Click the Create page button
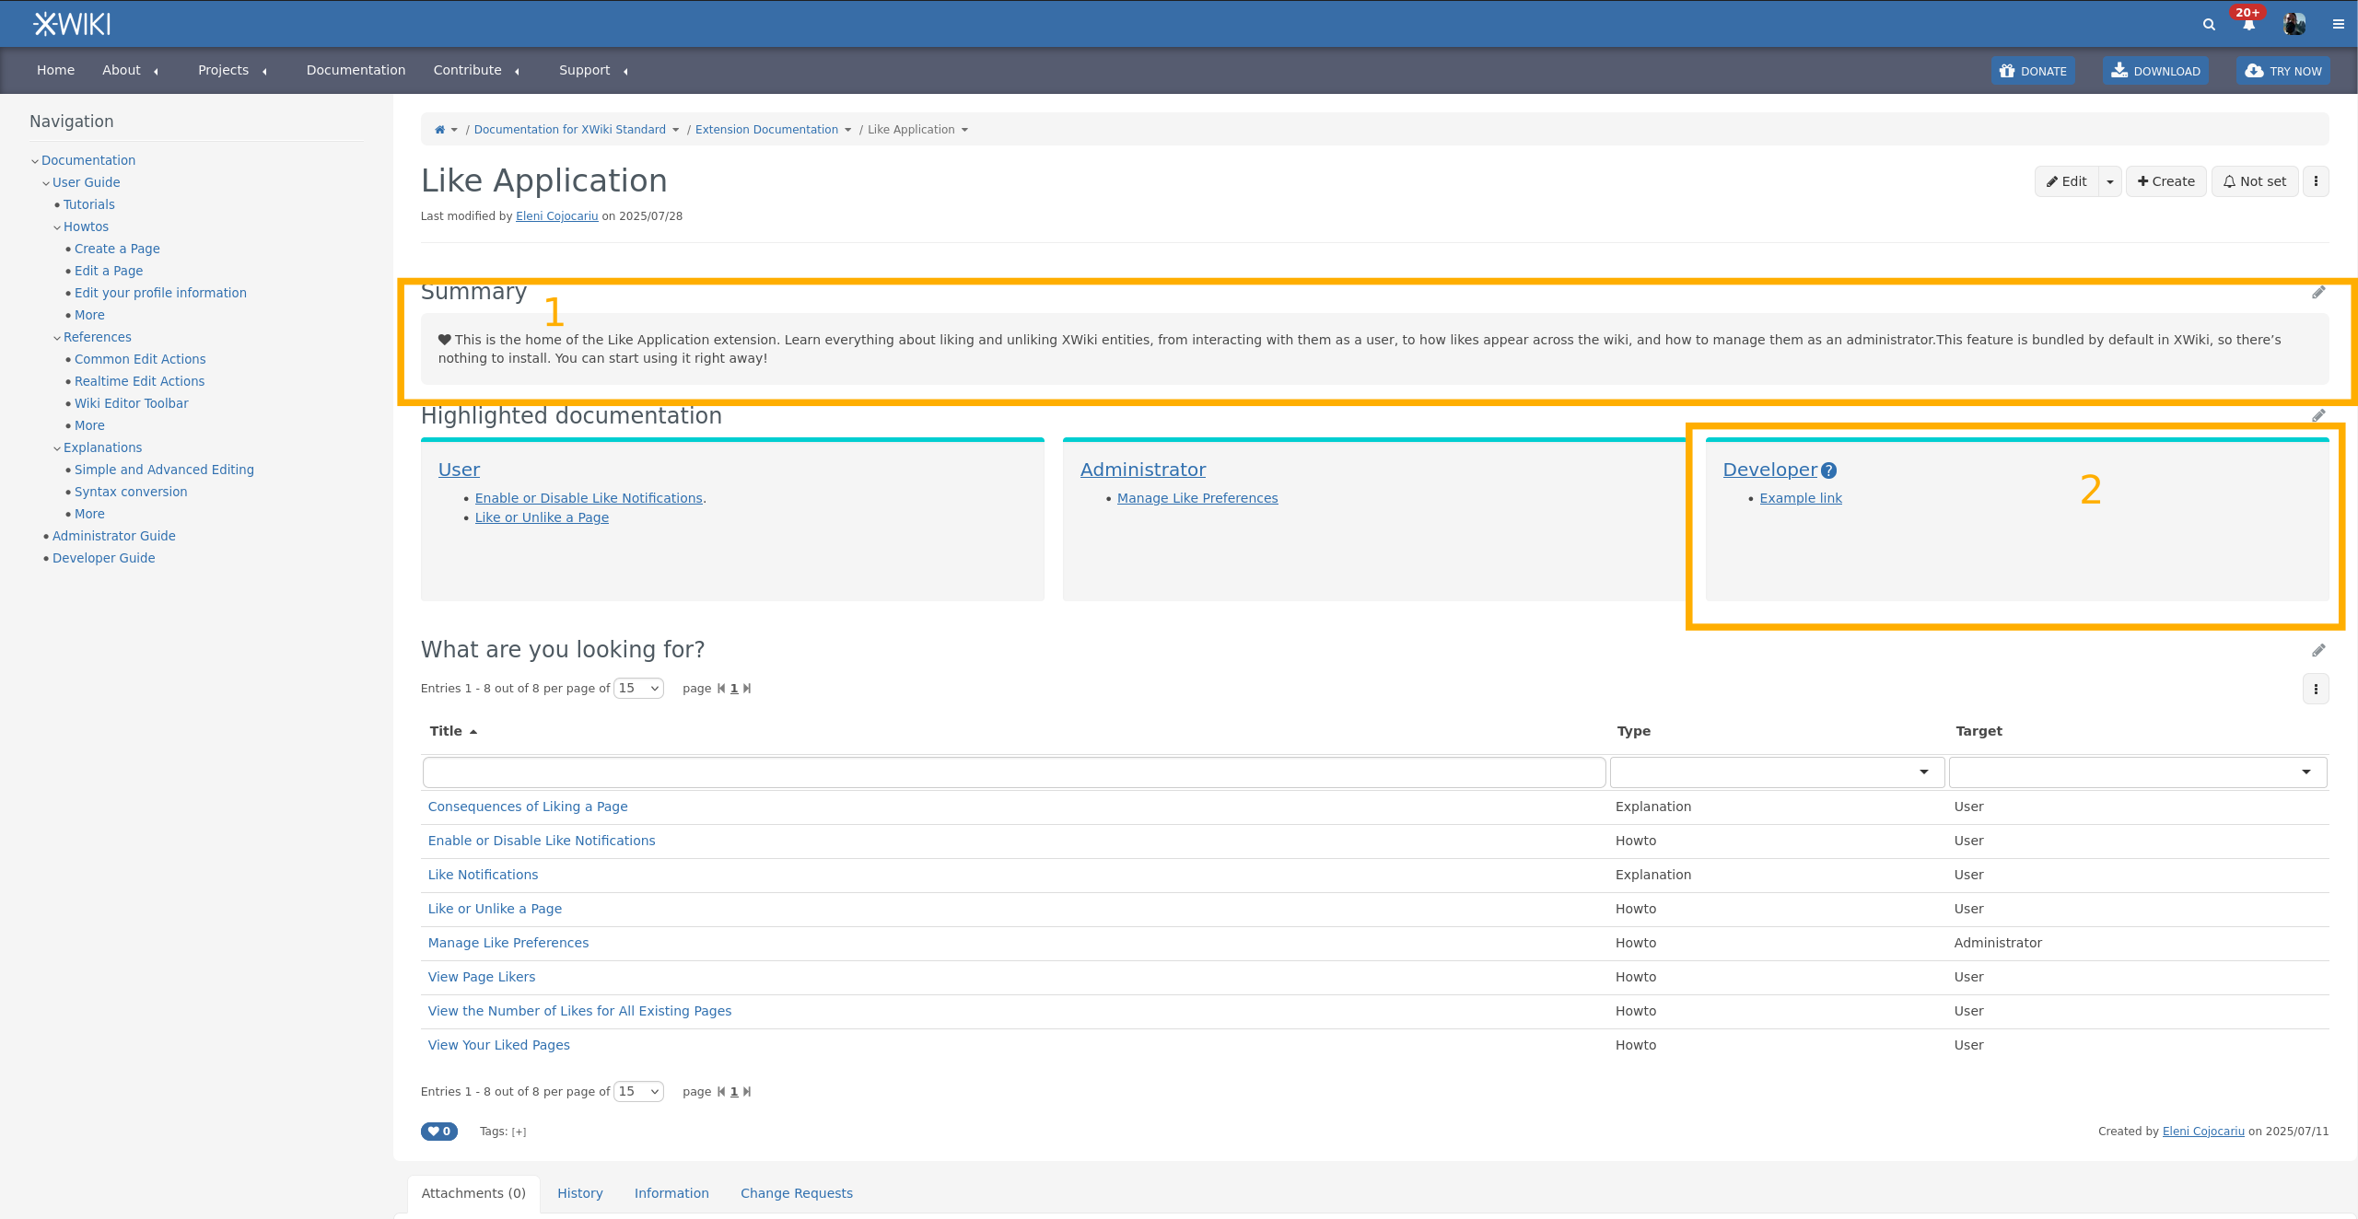The image size is (2358, 1219). click(x=2166, y=181)
